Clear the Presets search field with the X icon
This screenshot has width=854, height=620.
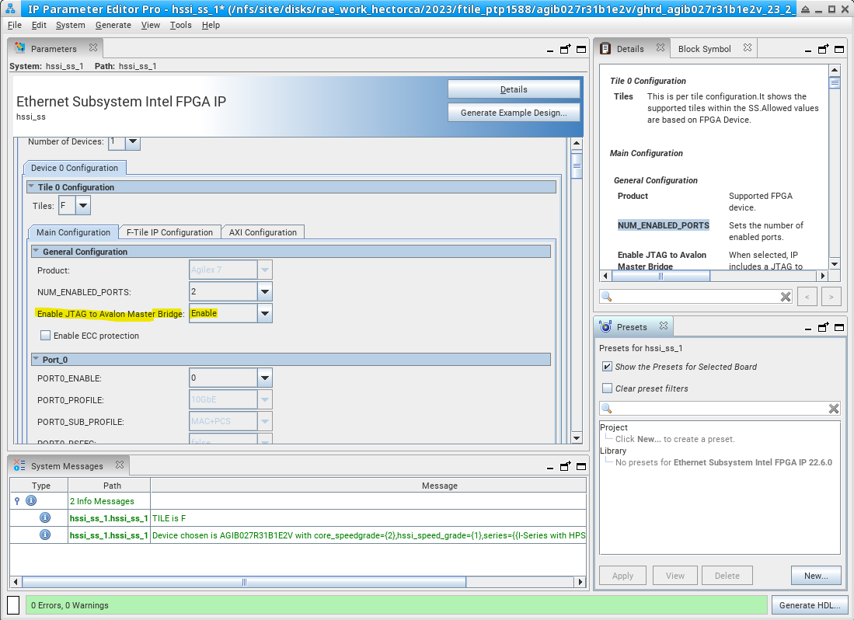(x=833, y=409)
